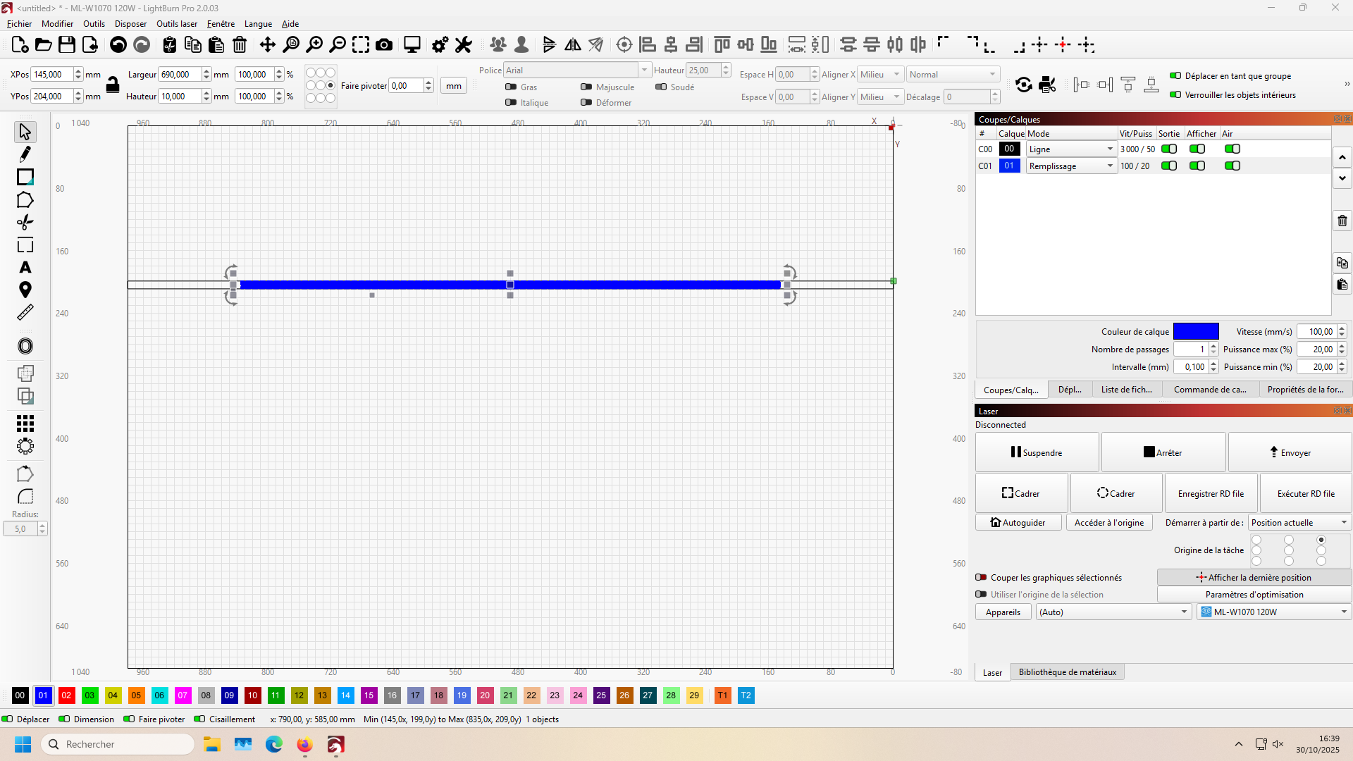This screenshot has height=761, width=1353.
Task: Open the Grid Array tool
Action: tap(25, 423)
